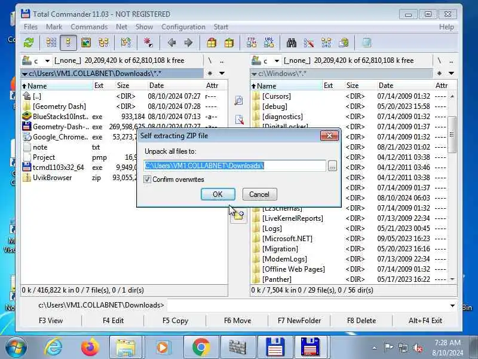Click the Unpack all files to path field
478x359 pixels.
pyautogui.click(x=235, y=166)
